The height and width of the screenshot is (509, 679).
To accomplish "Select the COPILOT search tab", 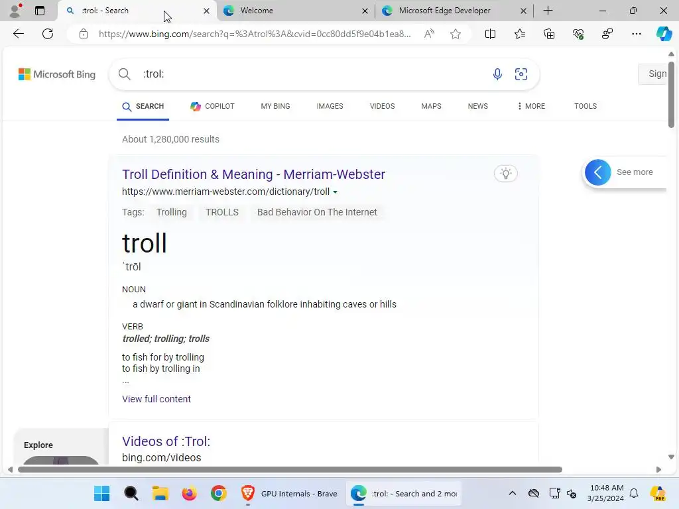I will [x=212, y=106].
